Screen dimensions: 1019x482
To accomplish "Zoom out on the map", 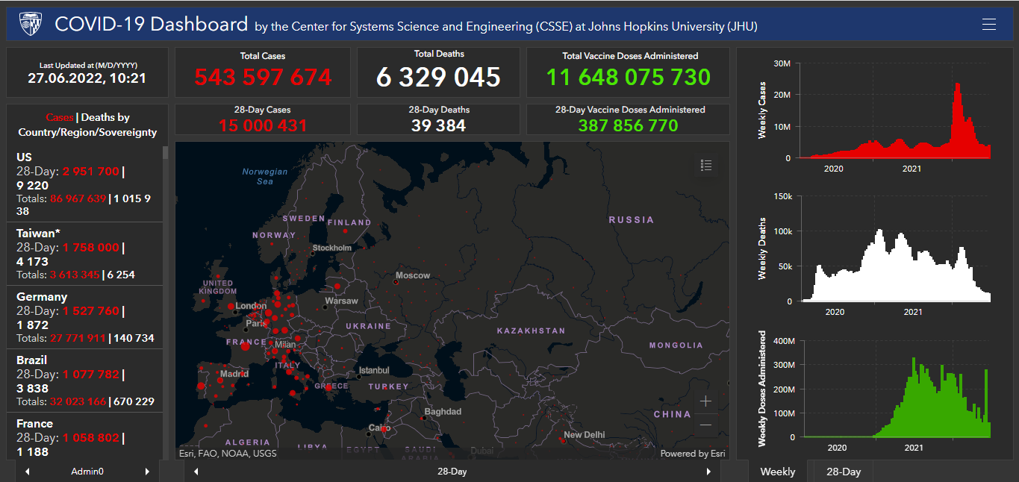I will 705,425.
